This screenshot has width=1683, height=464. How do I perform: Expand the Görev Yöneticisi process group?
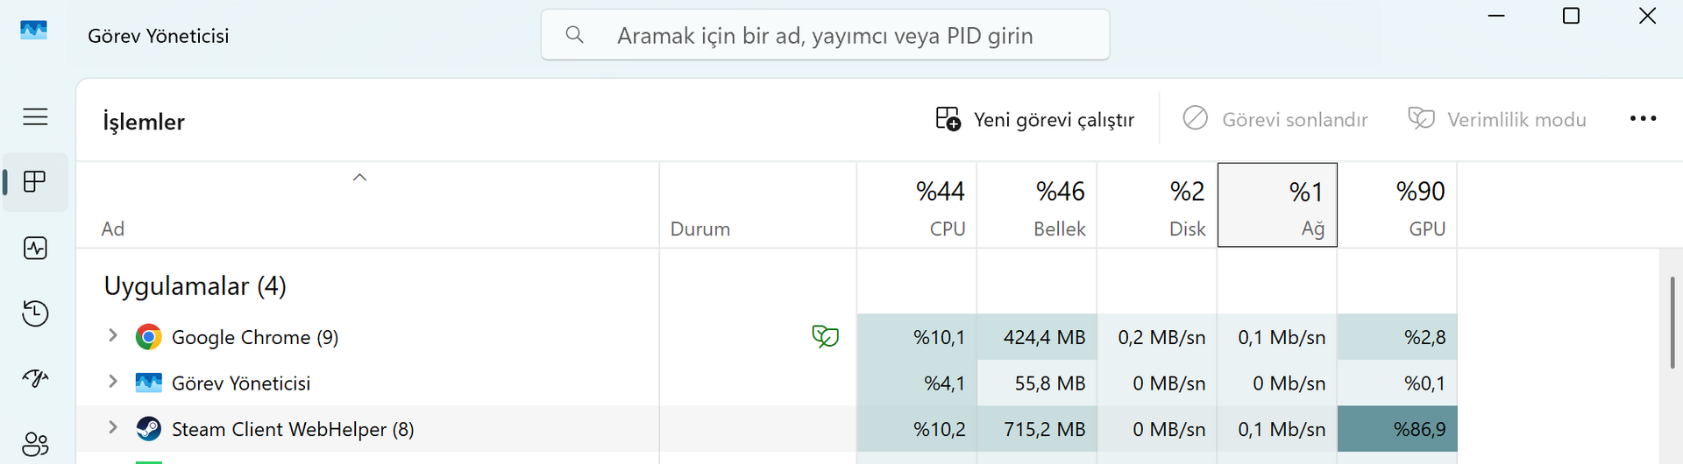[x=113, y=382]
